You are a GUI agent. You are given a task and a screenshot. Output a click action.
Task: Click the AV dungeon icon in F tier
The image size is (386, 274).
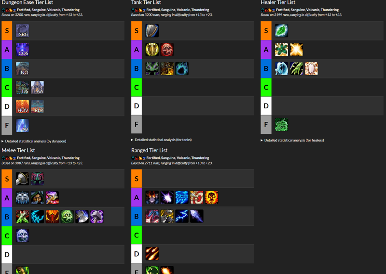click(x=22, y=126)
